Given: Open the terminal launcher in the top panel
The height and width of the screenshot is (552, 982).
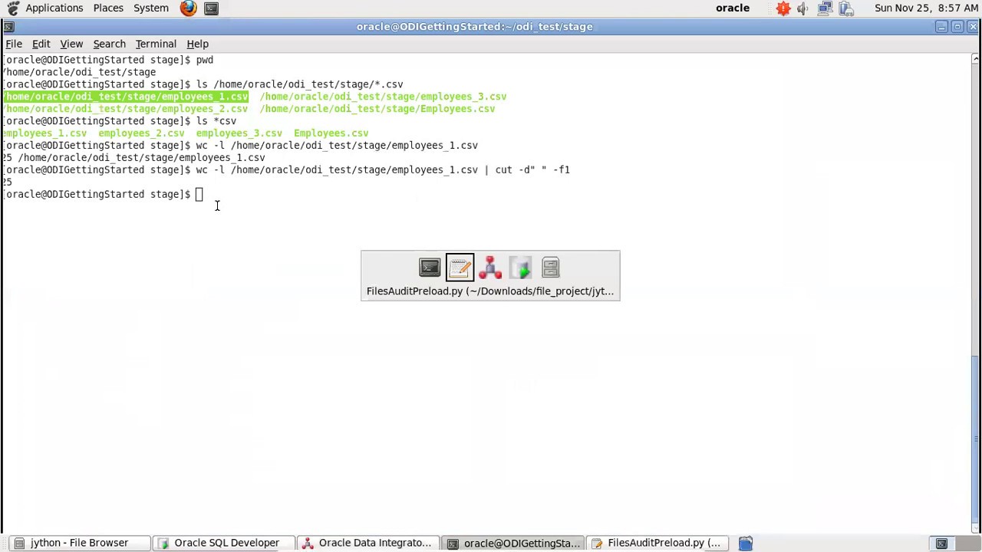Looking at the screenshot, I should (211, 8).
